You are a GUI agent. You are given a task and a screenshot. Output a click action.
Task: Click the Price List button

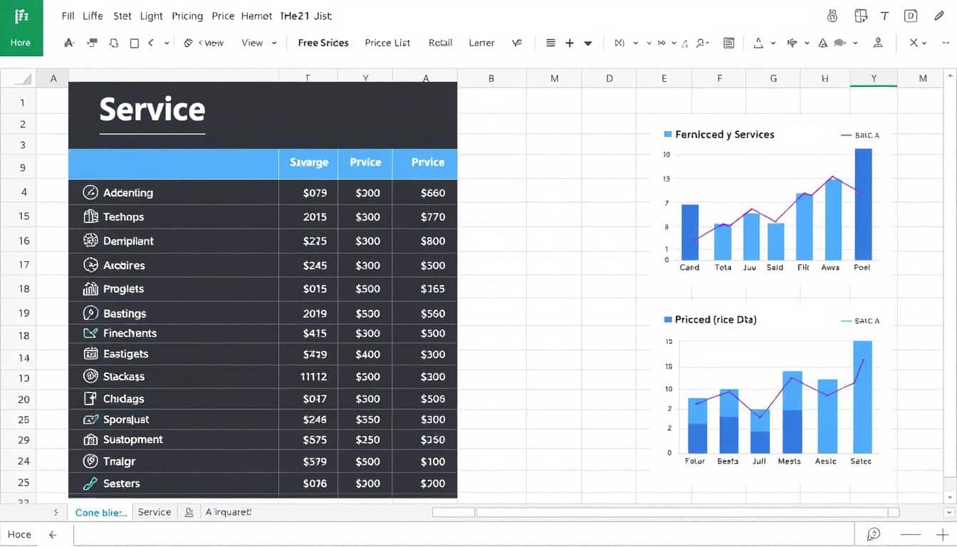[x=387, y=43]
